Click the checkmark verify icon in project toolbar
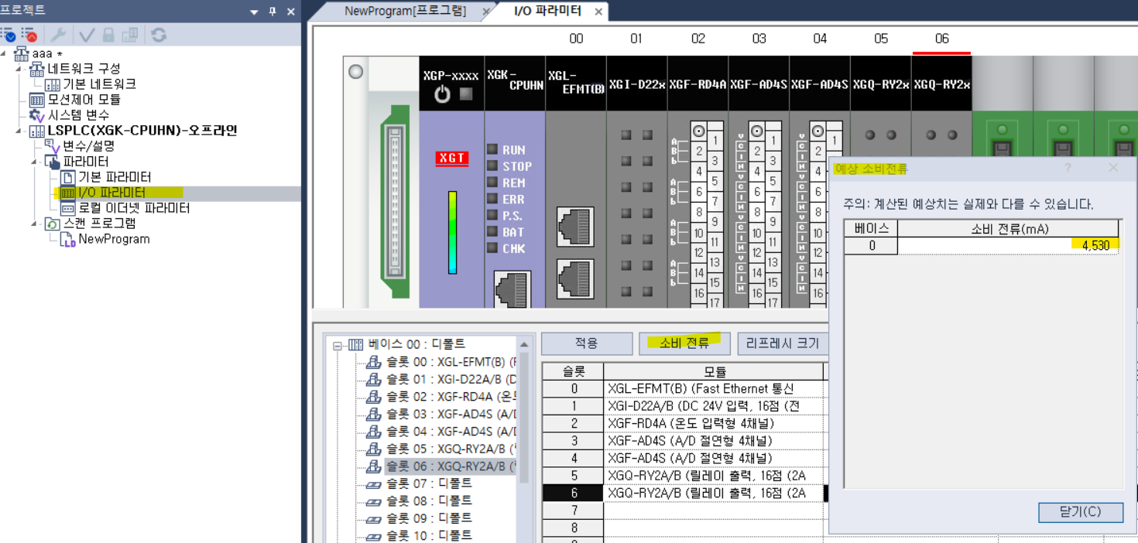Viewport: 1138px width, 543px height. click(87, 35)
